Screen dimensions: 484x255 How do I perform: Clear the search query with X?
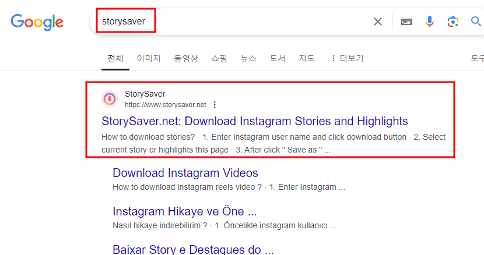pyautogui.click(x=378, y=22)
